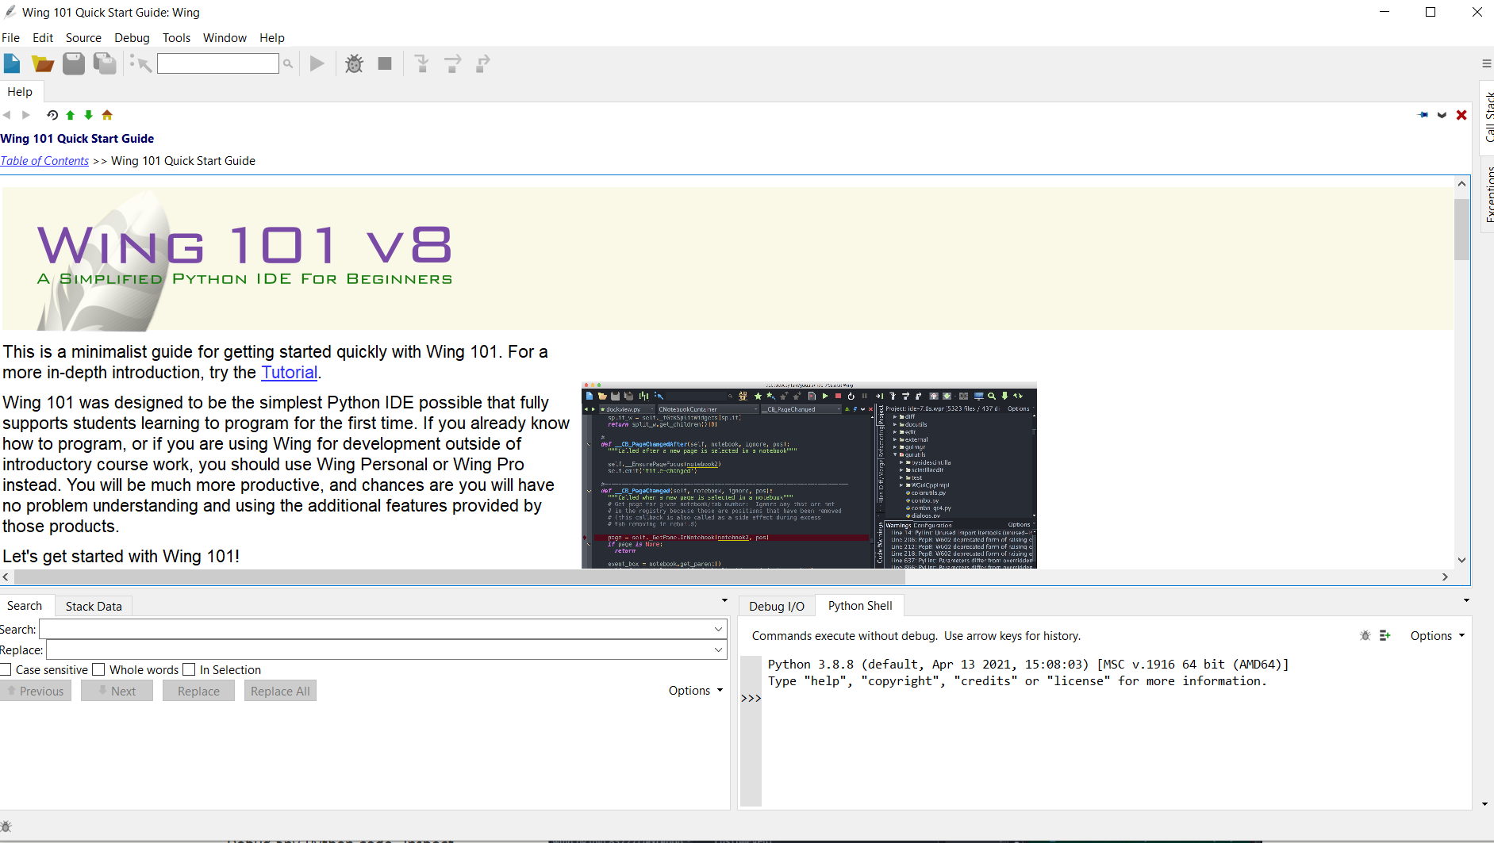Open the File menu
This screenshot has width=1494, height=843.
pyautogui.click(x=10, y=37)
